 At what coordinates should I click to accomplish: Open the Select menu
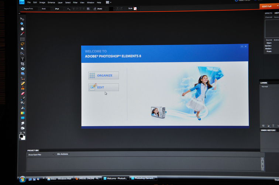68,3
